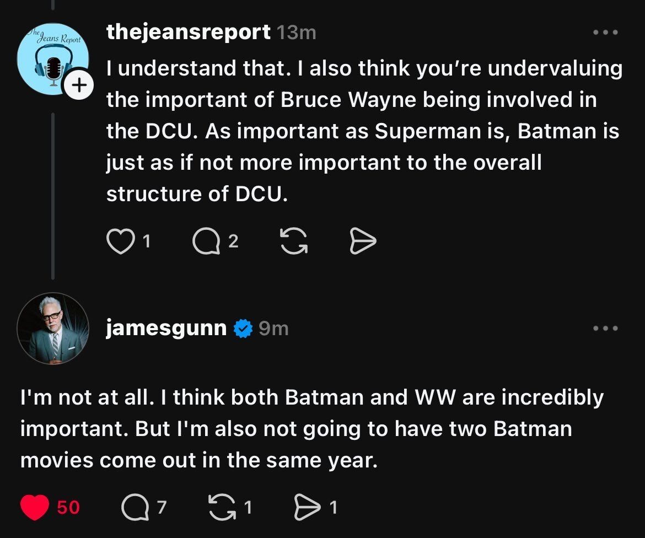The image size is (645, 538).
Task: Open jamesgunn's reply text about Batman movies
Action: (x=311, y=428)
